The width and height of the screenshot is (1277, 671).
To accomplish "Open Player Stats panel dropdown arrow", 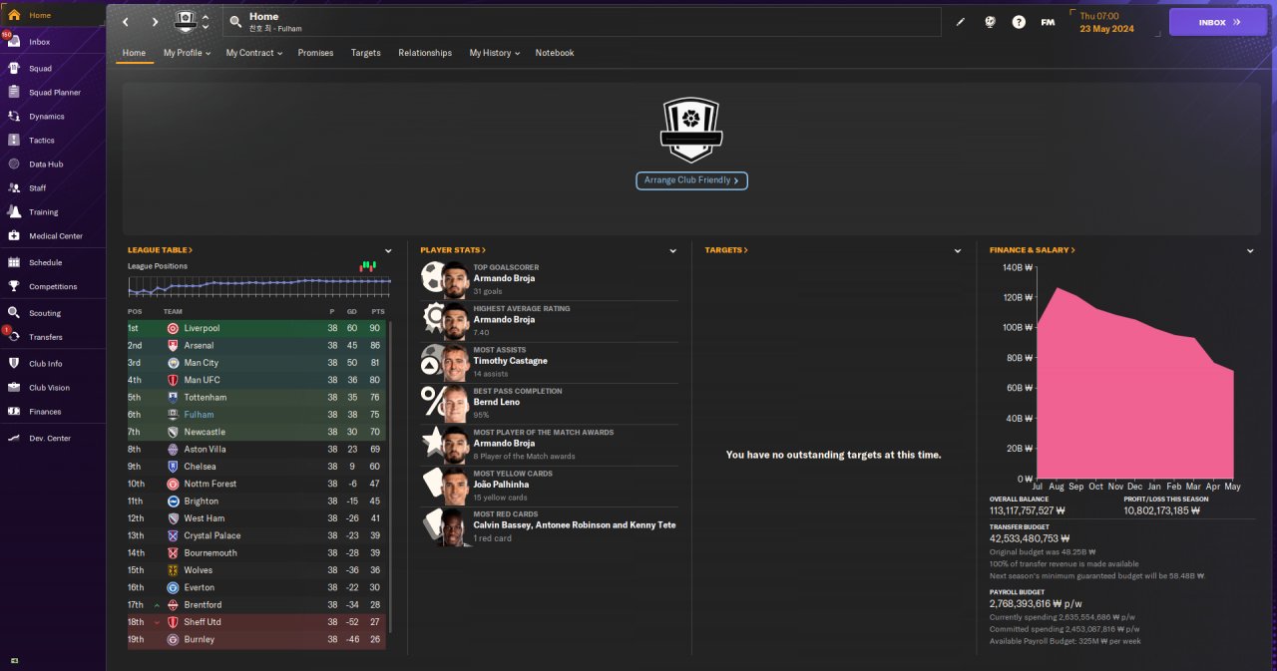I will pos(674,251).
